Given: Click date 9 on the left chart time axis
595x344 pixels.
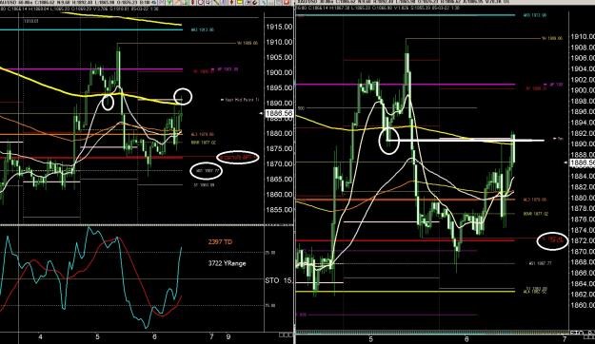Looking at the screenshot, I should point(228,336).
